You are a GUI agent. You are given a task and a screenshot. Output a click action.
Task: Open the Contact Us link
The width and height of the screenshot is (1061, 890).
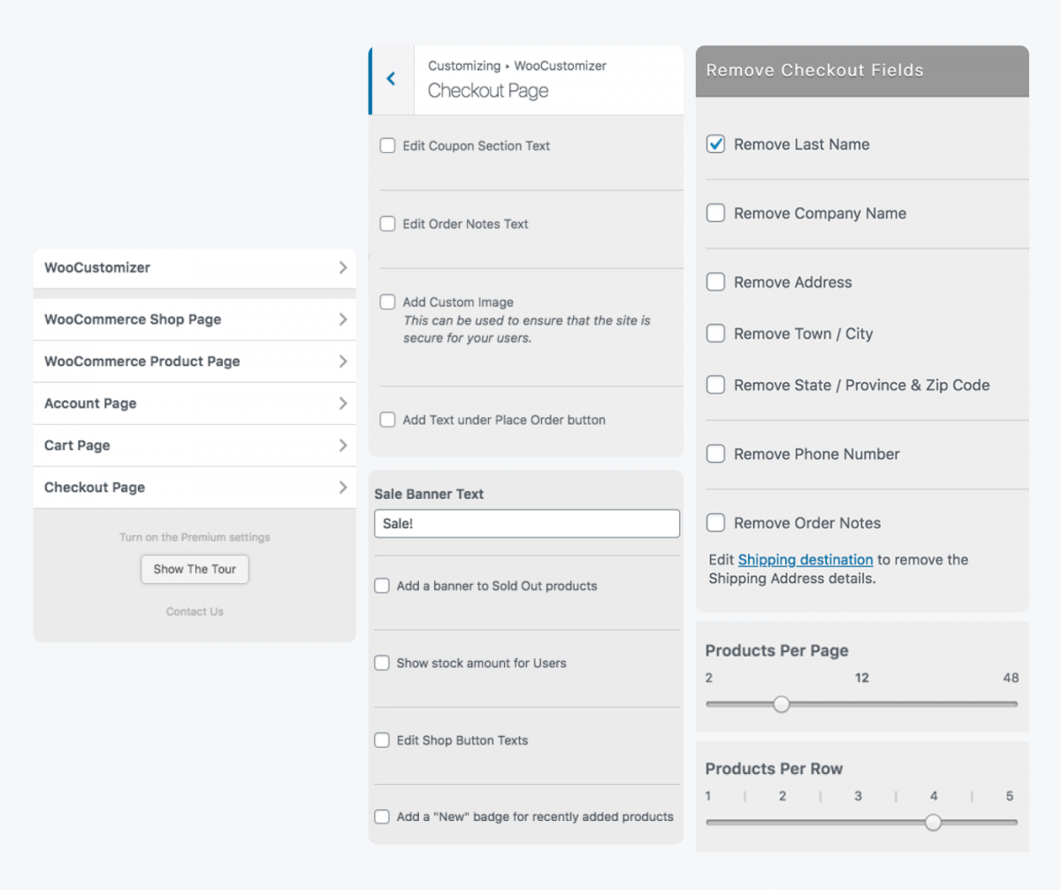pyautogui.click(x=195, y=611)
